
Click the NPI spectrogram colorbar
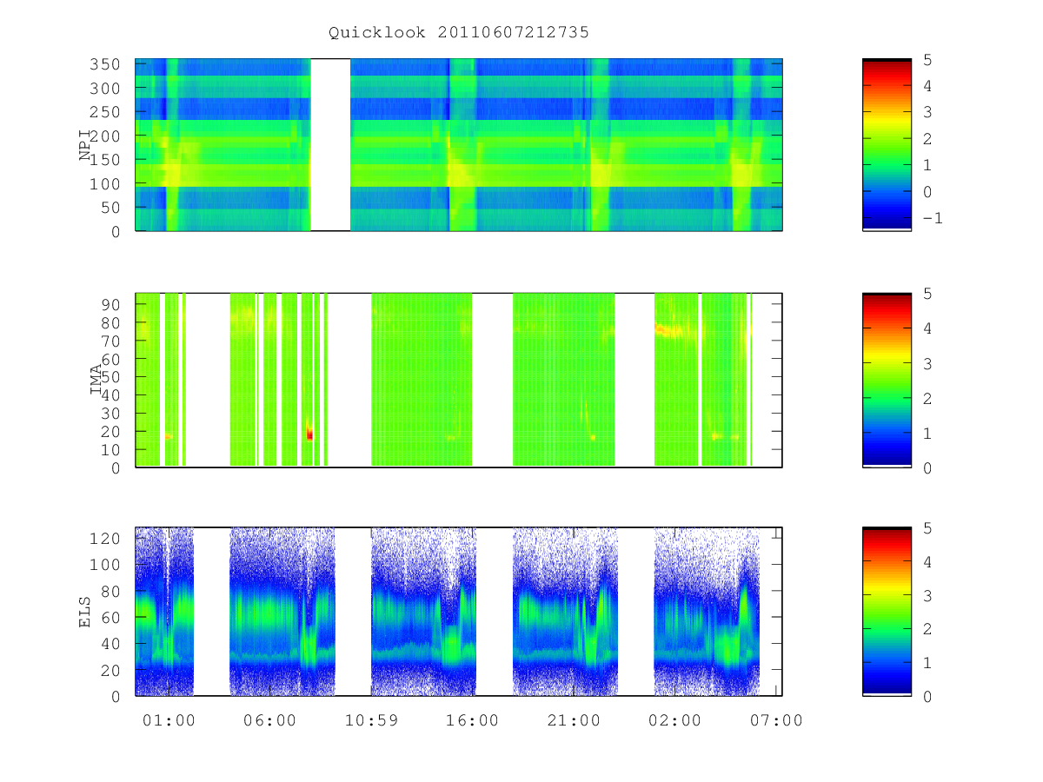[x=887, y=144]
